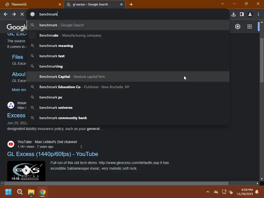Open the Google apps grid
The height and width of the screenshot is (198, 264).
pos(250,27)
